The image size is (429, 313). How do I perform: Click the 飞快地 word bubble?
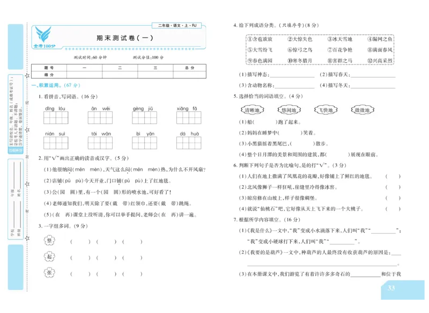click(x=326, y=111)
